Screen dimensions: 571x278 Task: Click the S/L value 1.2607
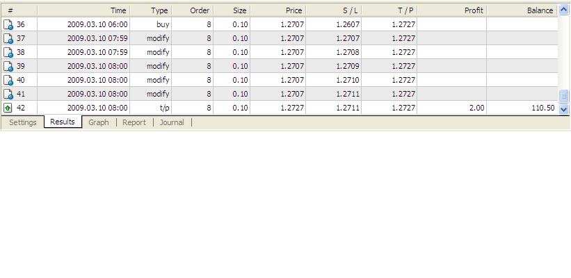pos(348,25)
